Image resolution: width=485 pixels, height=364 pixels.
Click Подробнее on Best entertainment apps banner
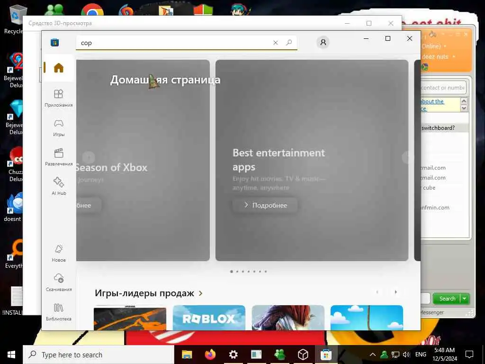point(265,205)
